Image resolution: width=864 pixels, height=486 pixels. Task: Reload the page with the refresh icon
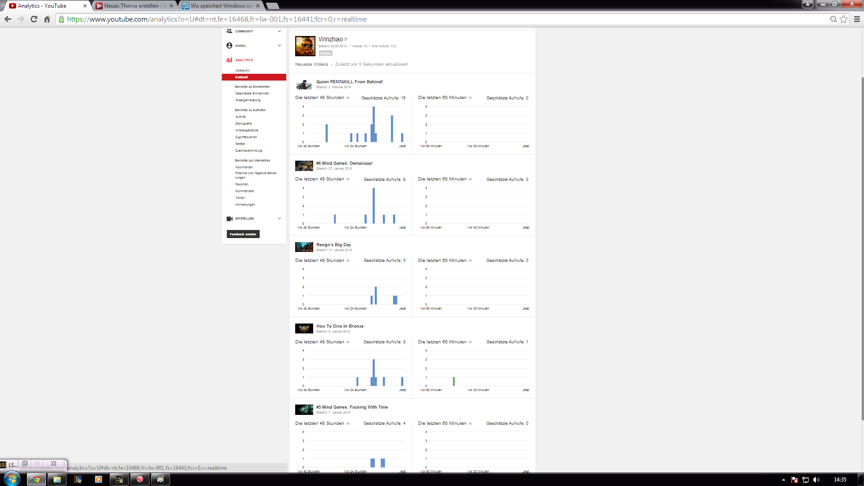click(34, 19)
